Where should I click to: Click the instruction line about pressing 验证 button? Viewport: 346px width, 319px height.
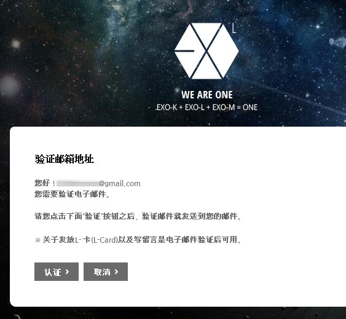coord(138,216)
